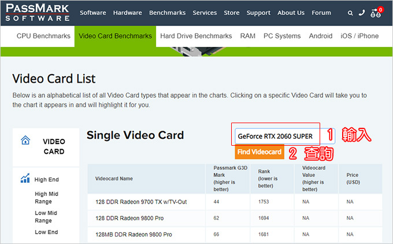Screen dimensions: 393x244
Task: Click the G3D Mark value 62
Action: click(216, 218)
